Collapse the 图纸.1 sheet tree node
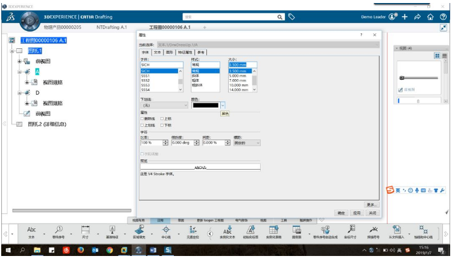Image resolution: width=452 pixels, height=259 pixels. tap(12, 51)
